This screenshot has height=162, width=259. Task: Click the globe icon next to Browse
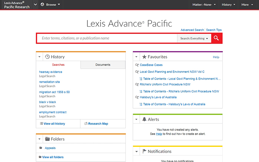(42, 4)
